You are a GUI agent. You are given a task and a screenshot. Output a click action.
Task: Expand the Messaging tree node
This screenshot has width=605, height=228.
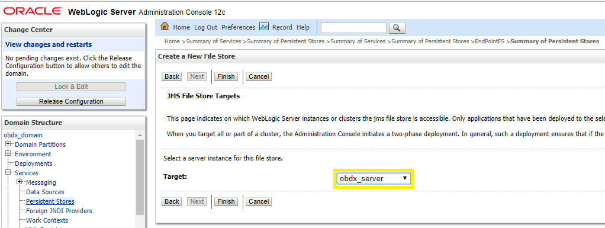coord(20,182)
